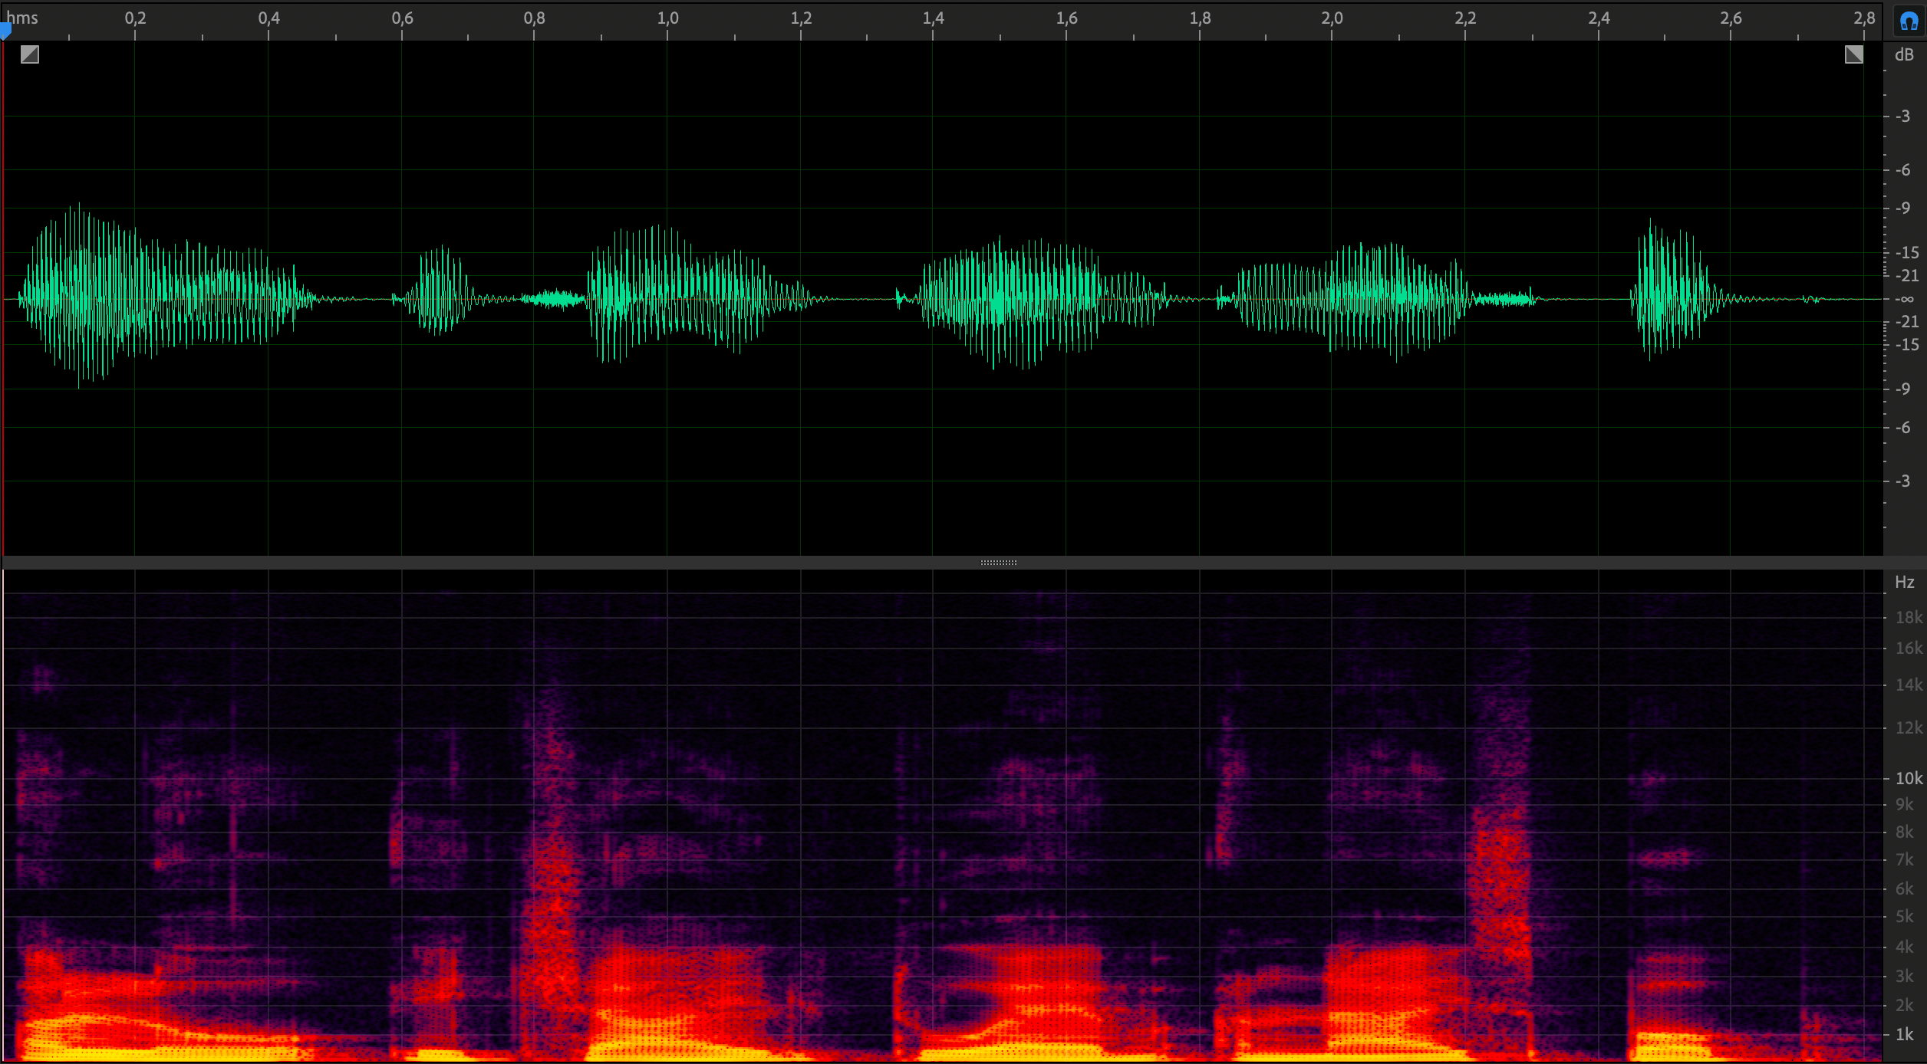Click the 2,0 second mark on the ruler
Screen dimensions: 1927x1064
point(1332,18)
